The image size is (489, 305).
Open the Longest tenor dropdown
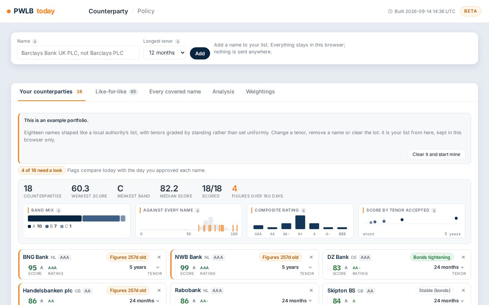(x=165, y=53)
